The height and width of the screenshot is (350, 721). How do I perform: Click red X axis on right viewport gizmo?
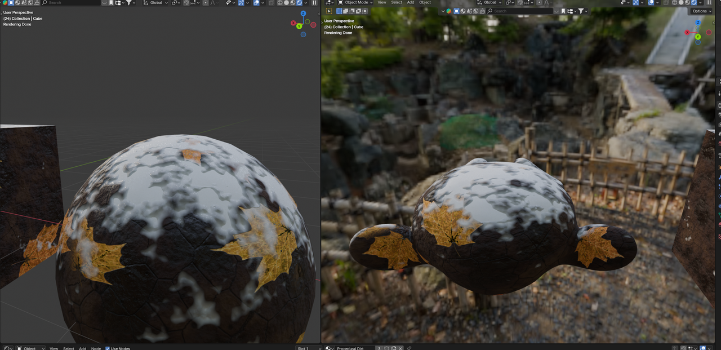coord(687,32)
